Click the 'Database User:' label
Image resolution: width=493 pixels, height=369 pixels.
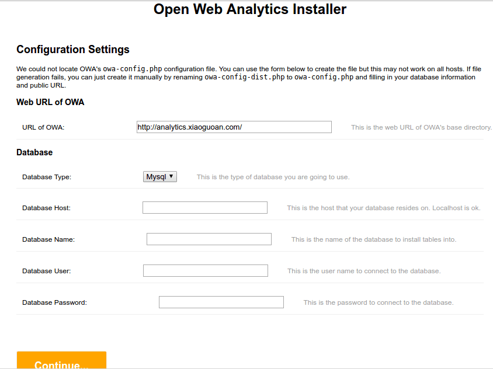[47, 271]
